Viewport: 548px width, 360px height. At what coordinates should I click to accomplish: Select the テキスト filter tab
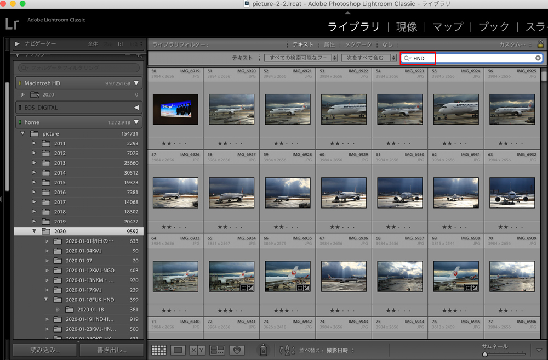[302, 44]
